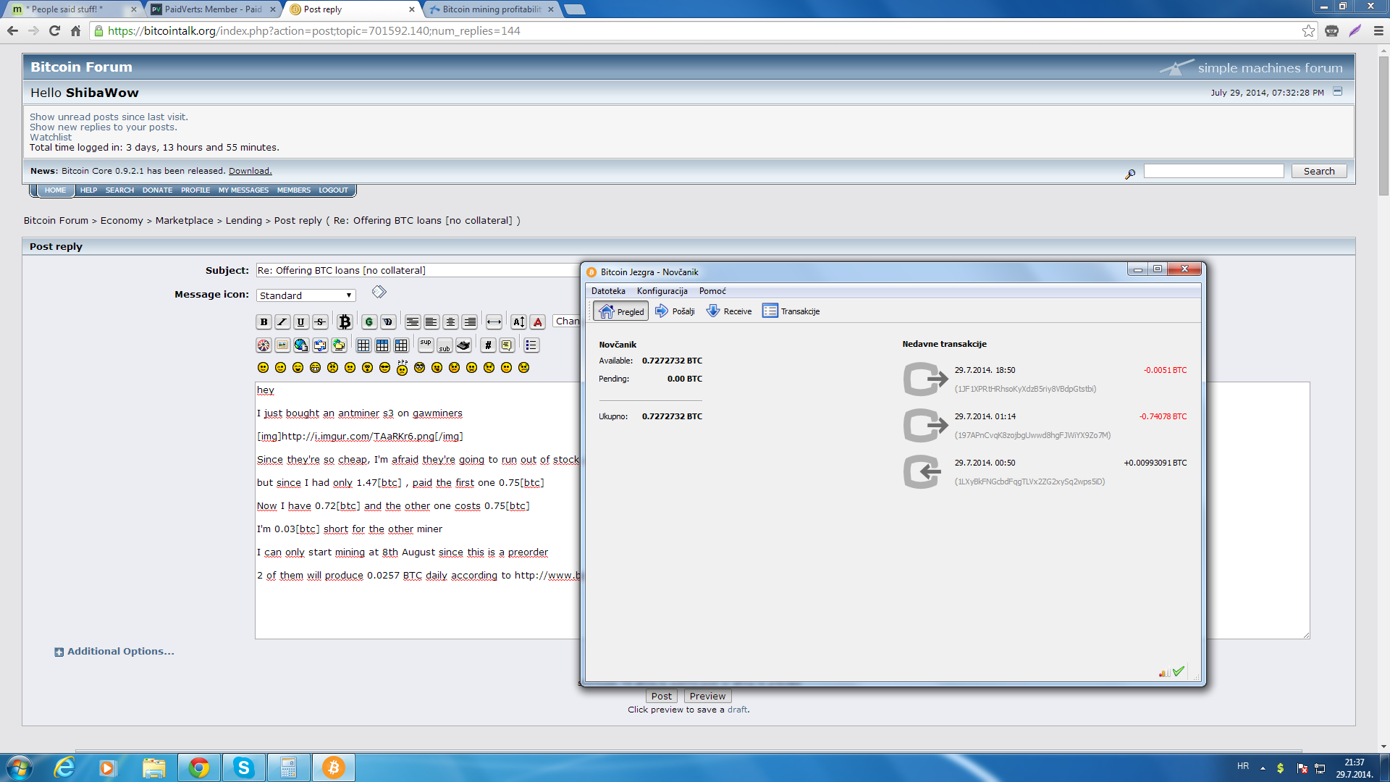
Task: Insert table tag button
Action: [363, 345]
